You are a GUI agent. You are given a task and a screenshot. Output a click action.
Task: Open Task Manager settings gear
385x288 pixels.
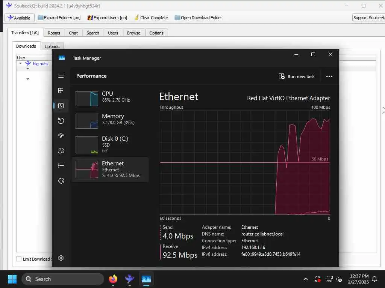[x=61, y=258]
